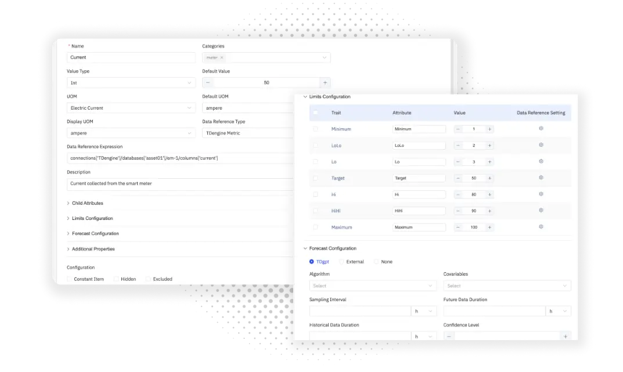Select the External forecast radio option

[x=342, y=262]
